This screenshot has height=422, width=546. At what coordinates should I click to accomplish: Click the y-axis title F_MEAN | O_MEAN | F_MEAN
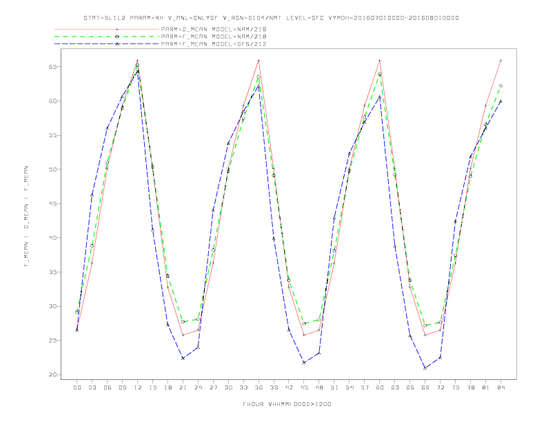tap(26, 217)
